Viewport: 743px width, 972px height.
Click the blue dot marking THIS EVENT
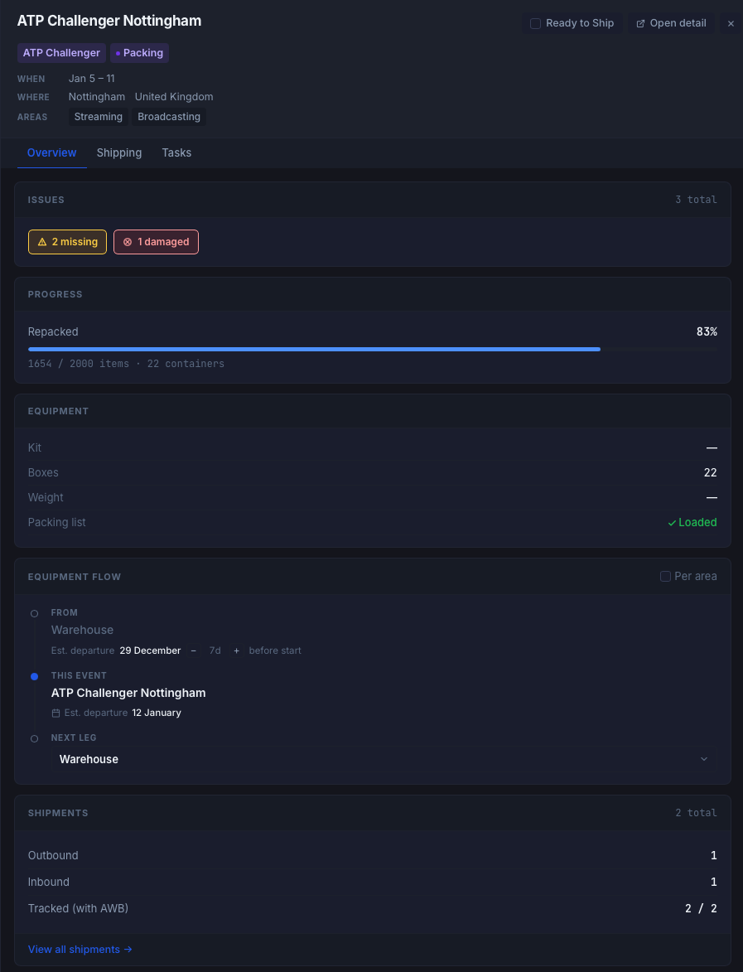point(34,676)
